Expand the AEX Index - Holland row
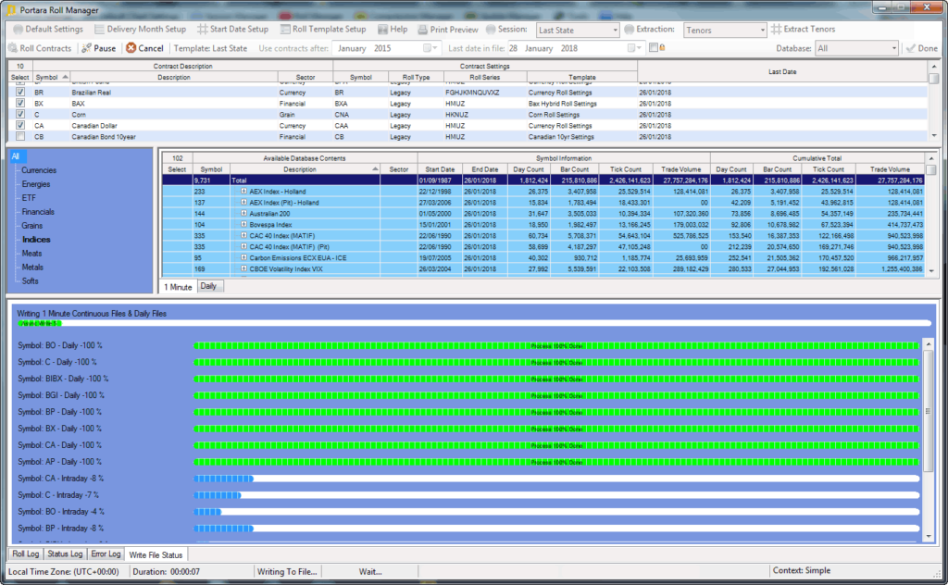 (243, 191)
